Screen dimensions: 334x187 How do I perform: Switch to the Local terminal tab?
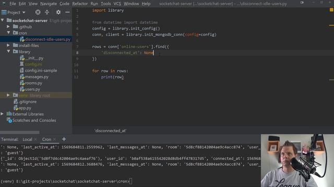(27, 139)
